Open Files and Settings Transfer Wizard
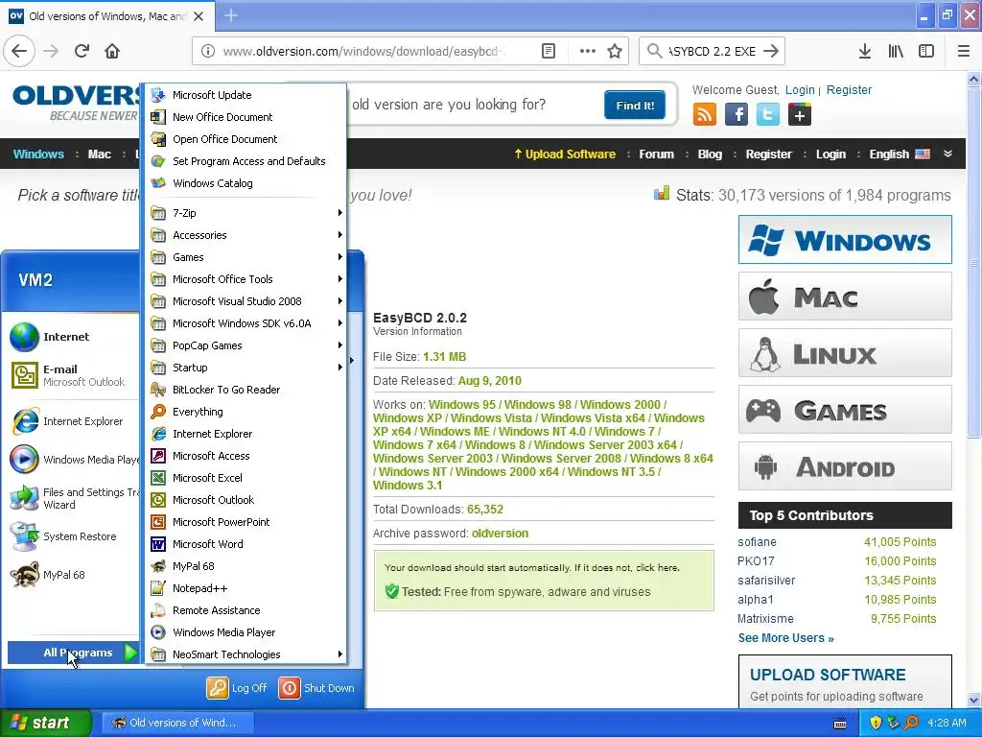The image size is (982, 737). point(73,498)
